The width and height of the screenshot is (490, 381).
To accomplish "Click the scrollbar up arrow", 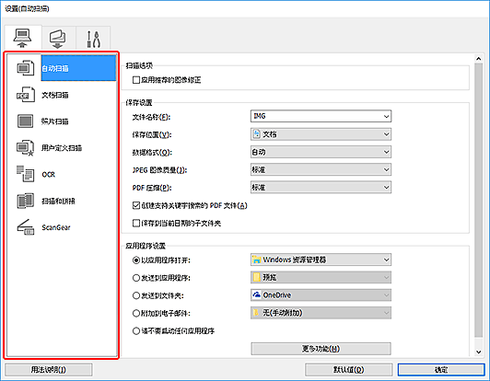I will [478, 58].
